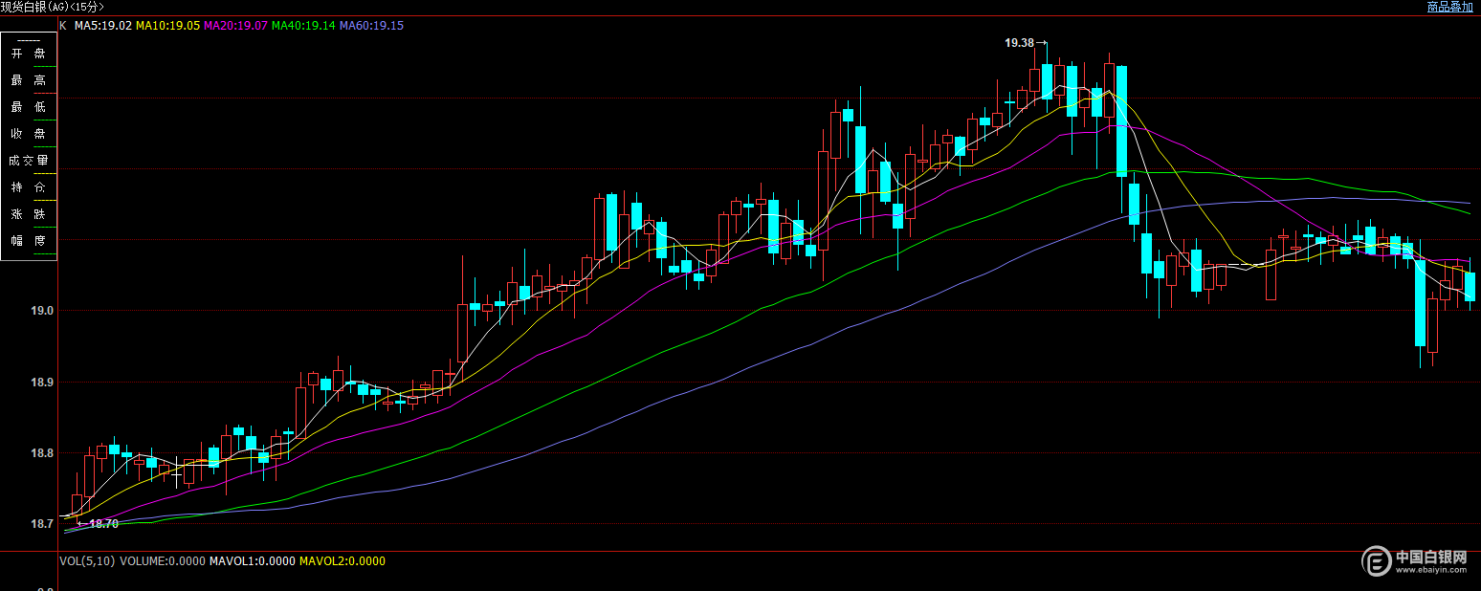This screenshot has height=591, width=1481.
Task: Click the 涨跌 row in info panel
Action: 29,214
